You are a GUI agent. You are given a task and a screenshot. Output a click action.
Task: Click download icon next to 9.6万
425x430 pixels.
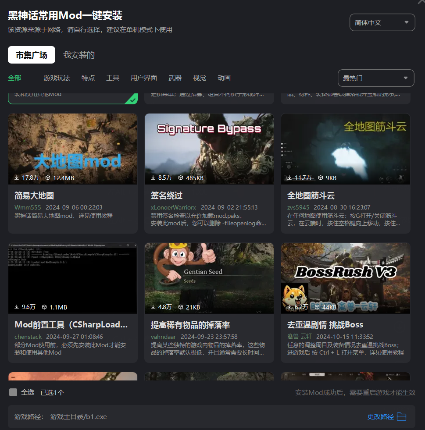pos(17,307)
